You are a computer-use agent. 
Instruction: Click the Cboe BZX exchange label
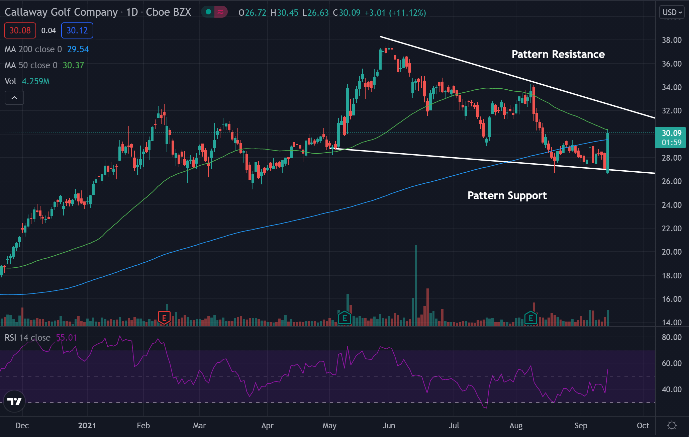[169, 12]
